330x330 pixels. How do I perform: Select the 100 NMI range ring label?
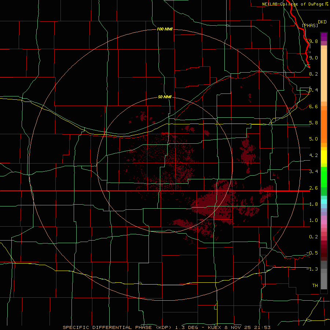coord(165,29)
